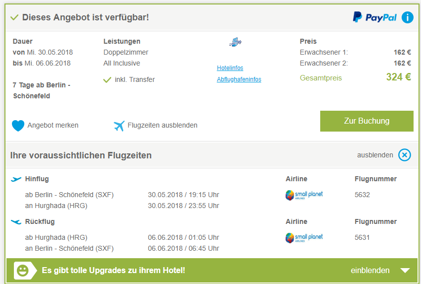This screenshot has height=284, width=421.
Task: Click the circled X icon next to ausblenden
Action: coord(404,155)
